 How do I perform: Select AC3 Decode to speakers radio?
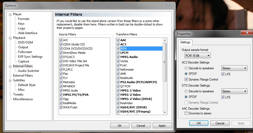[x=186, y=68]
